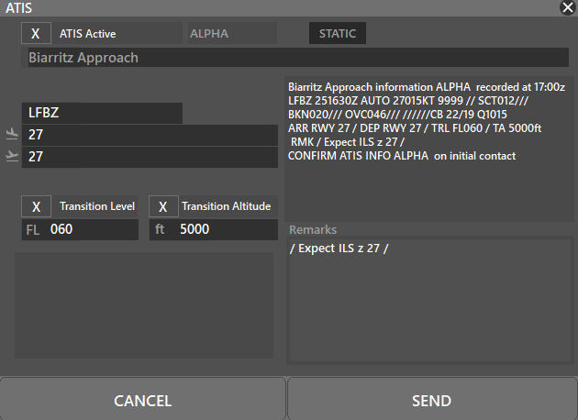Toggle the ATIS Active checkbox
Viewport: 578px width, 420px height.
pos(36,34)
